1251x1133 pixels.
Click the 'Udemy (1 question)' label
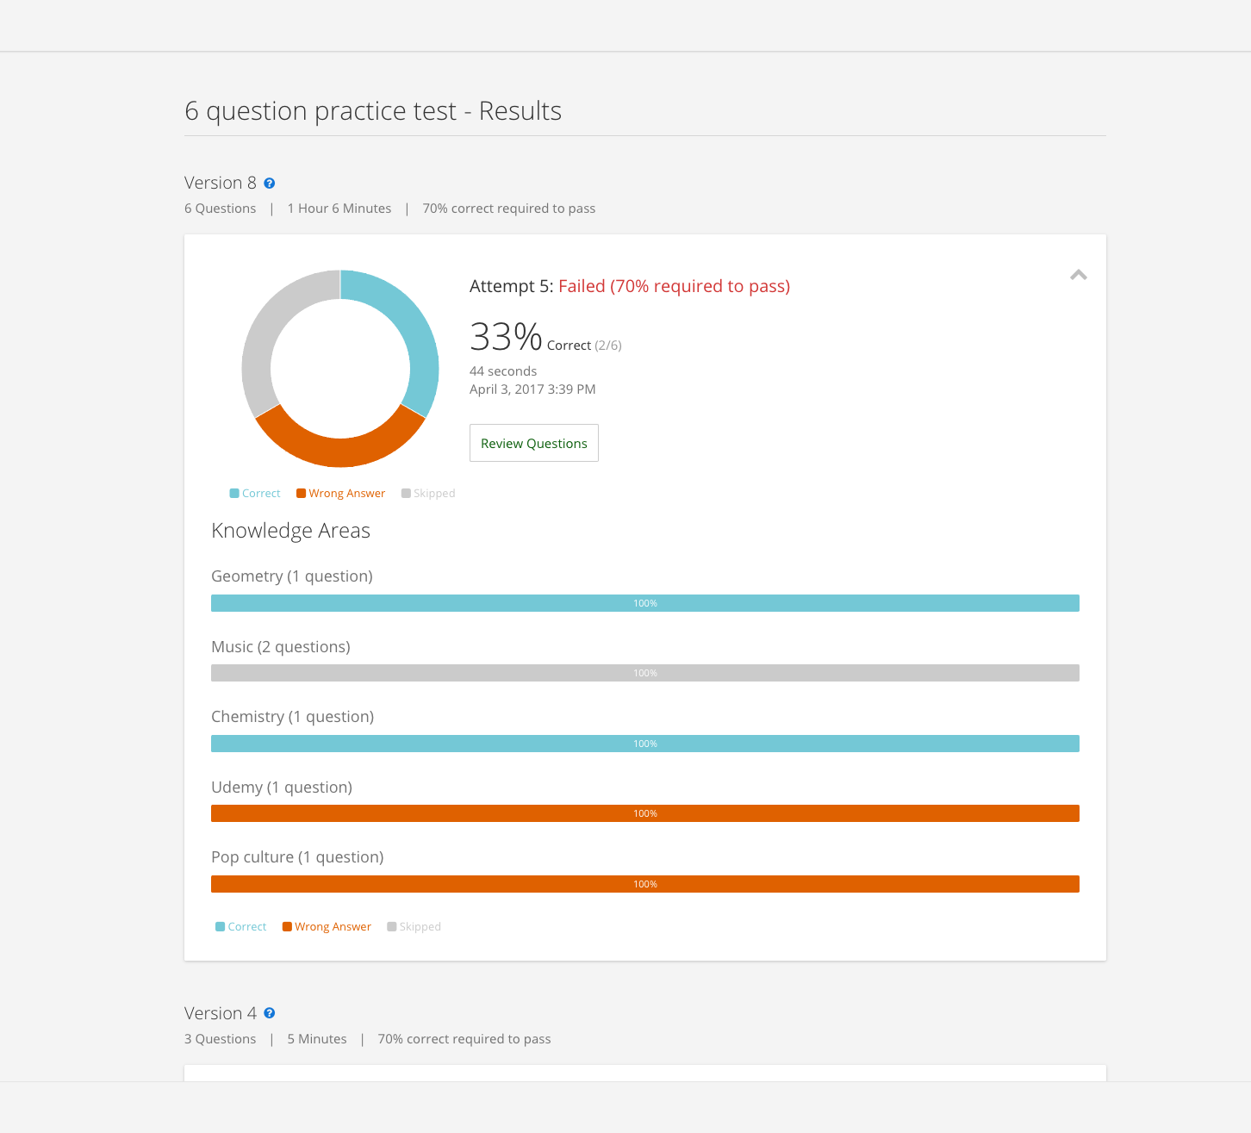(x=282, y=787)
